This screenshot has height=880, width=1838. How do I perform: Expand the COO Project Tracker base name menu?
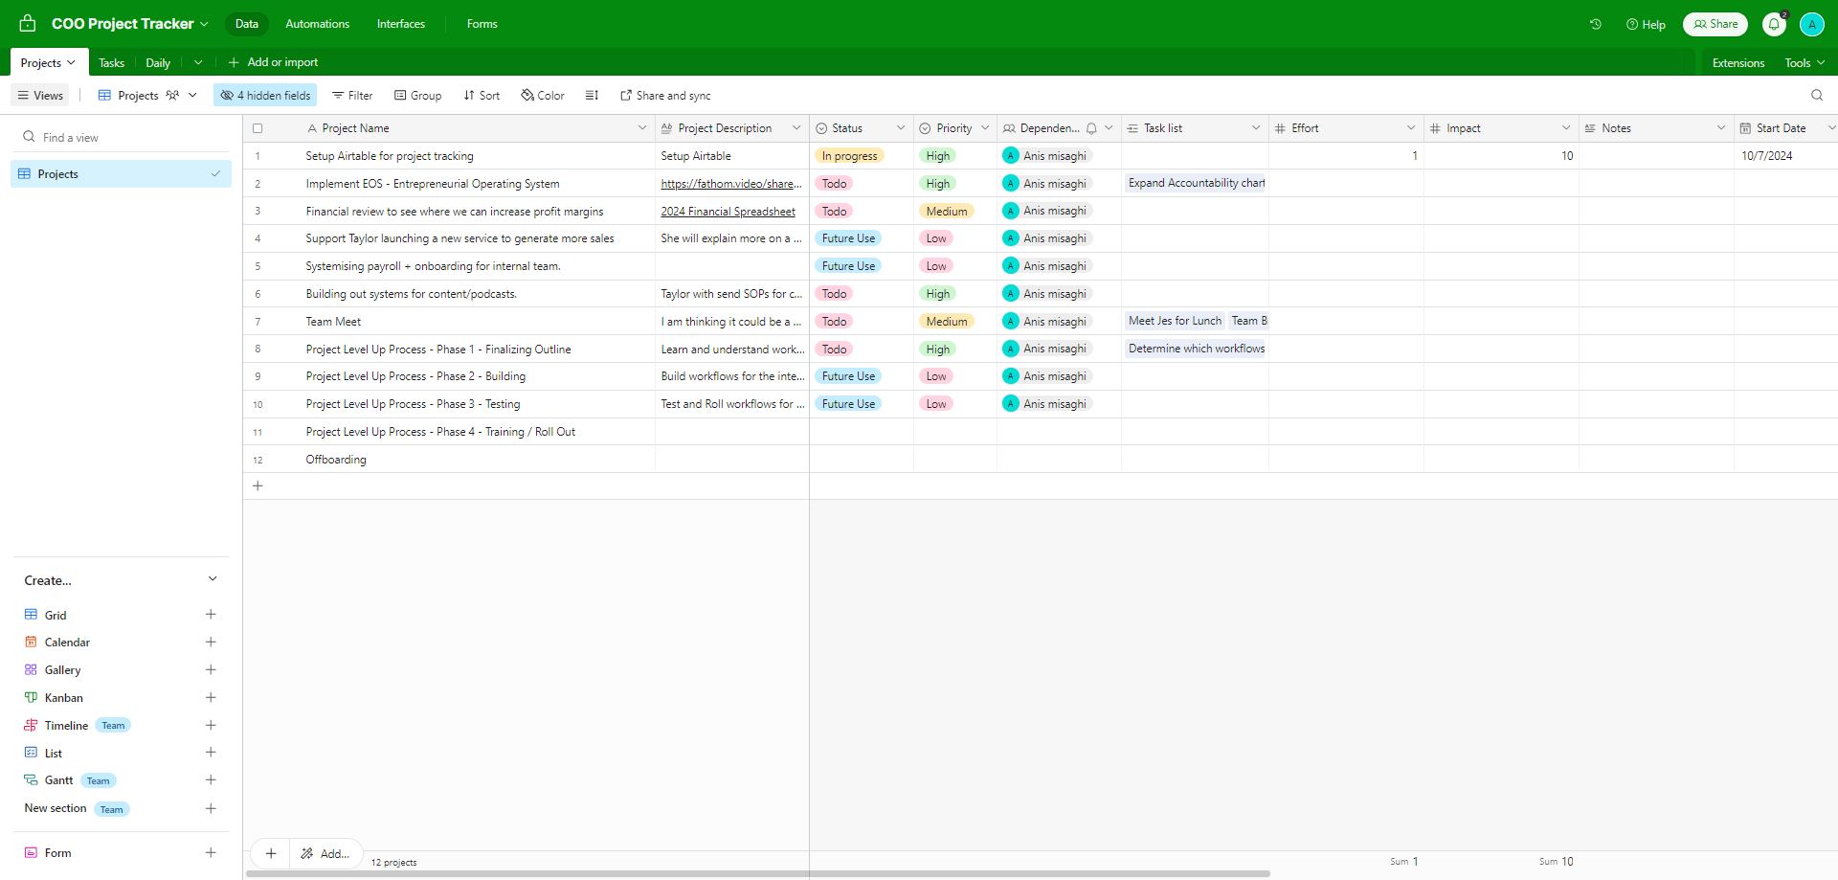[x=204, y=24]
